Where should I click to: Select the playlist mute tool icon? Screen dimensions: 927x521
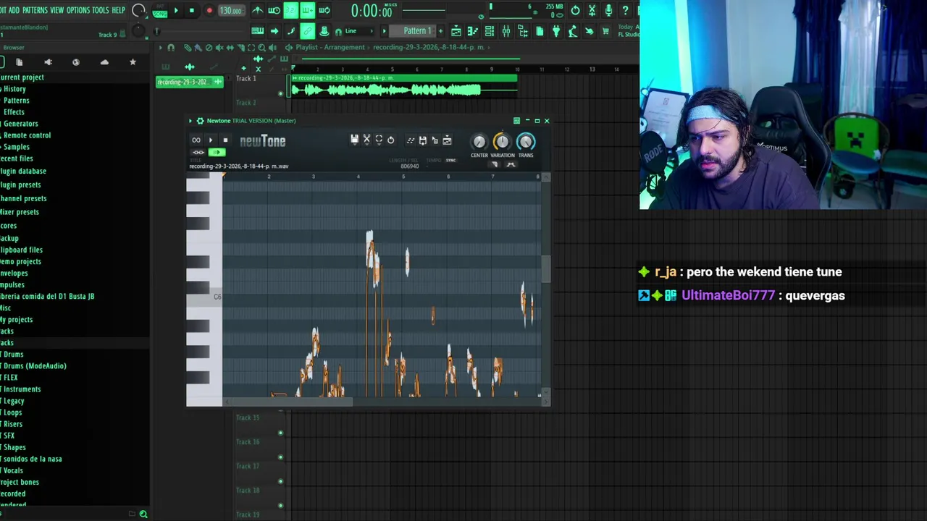pos(219,47)
